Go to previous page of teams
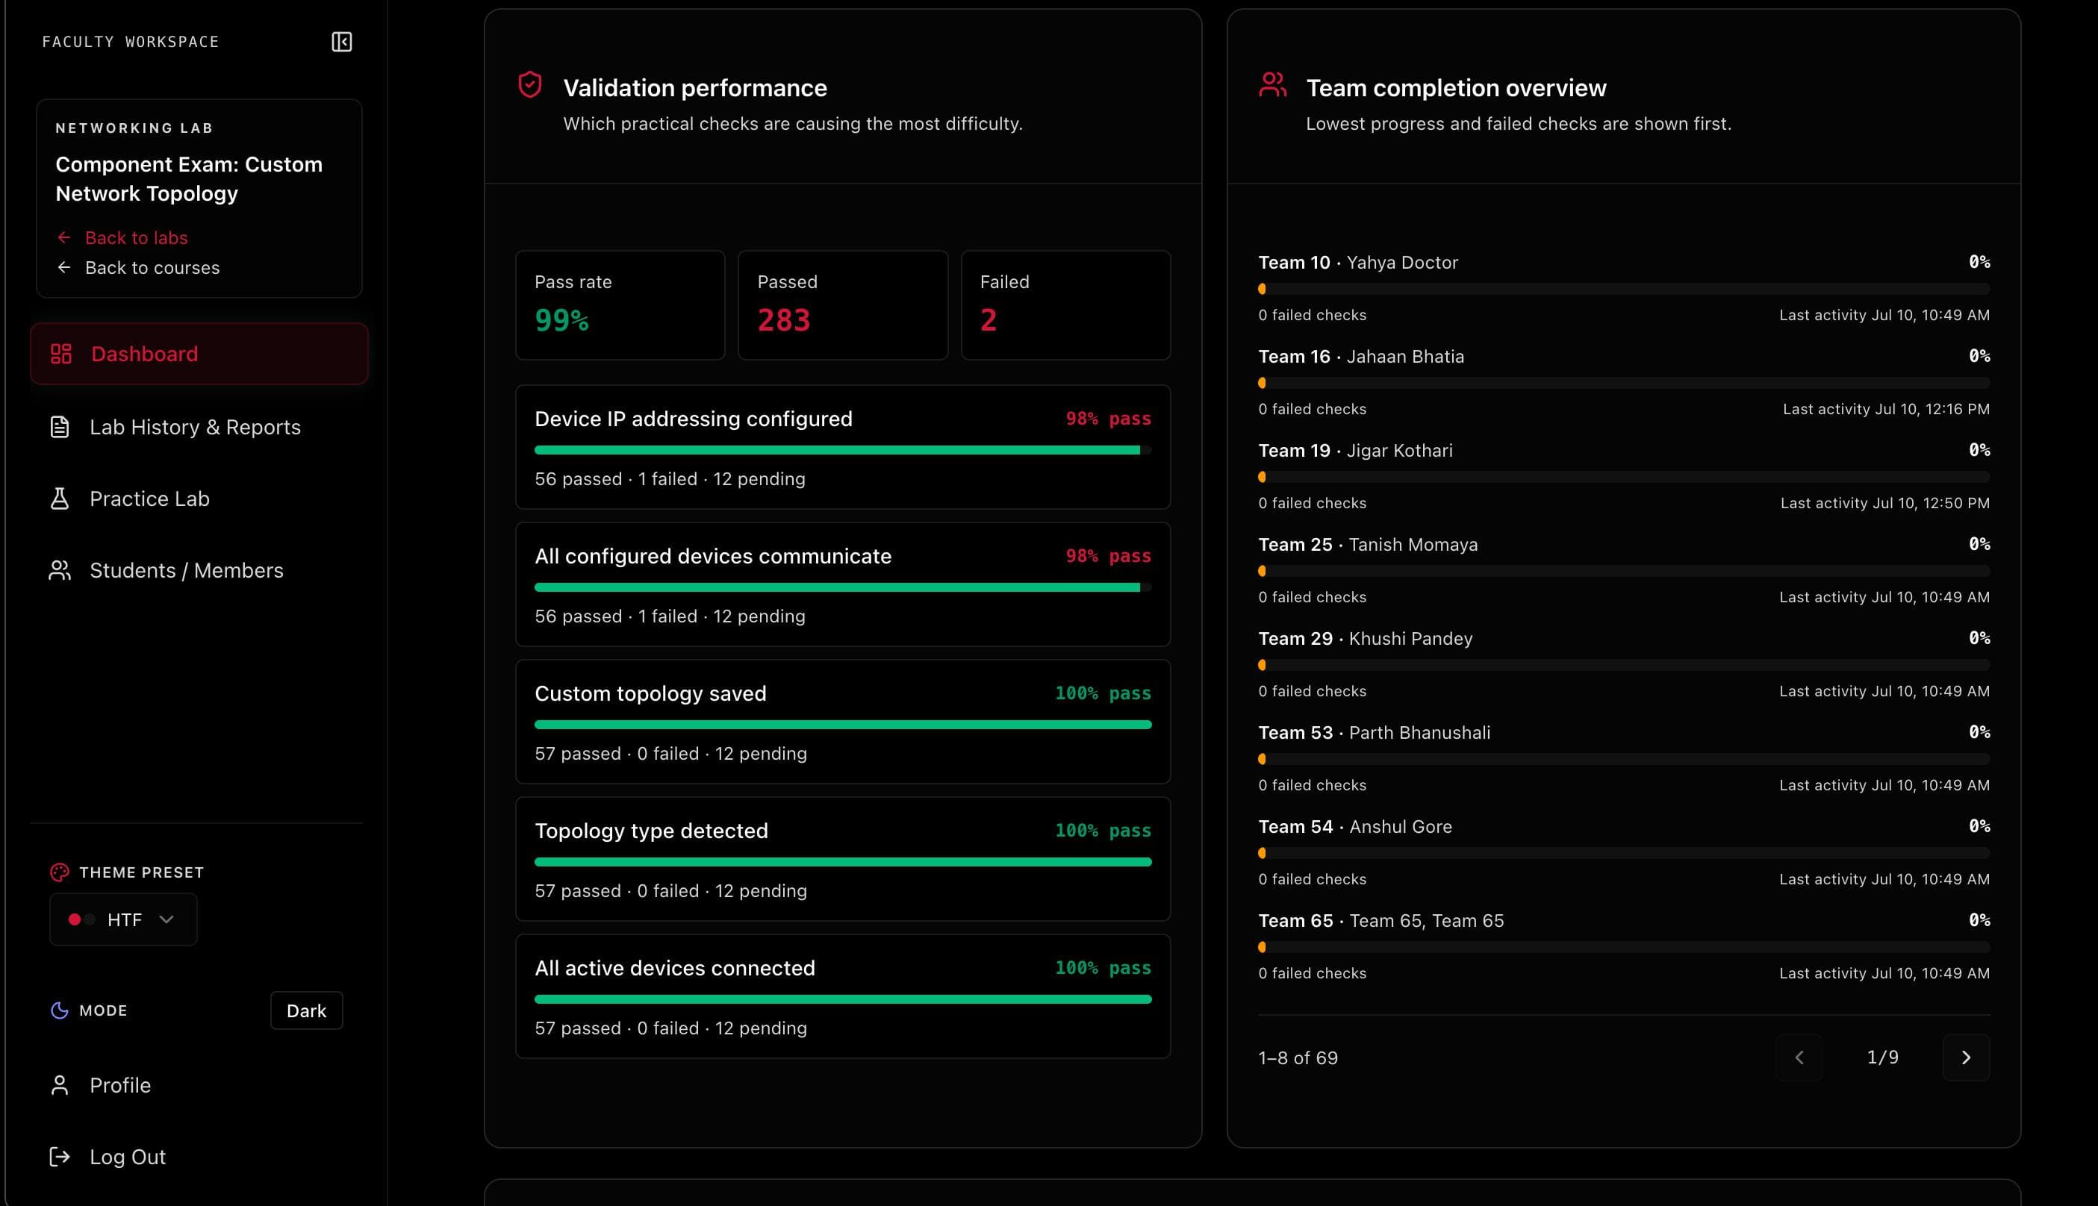This screenshot has height=1206, width=2098. point(1799,1057)
